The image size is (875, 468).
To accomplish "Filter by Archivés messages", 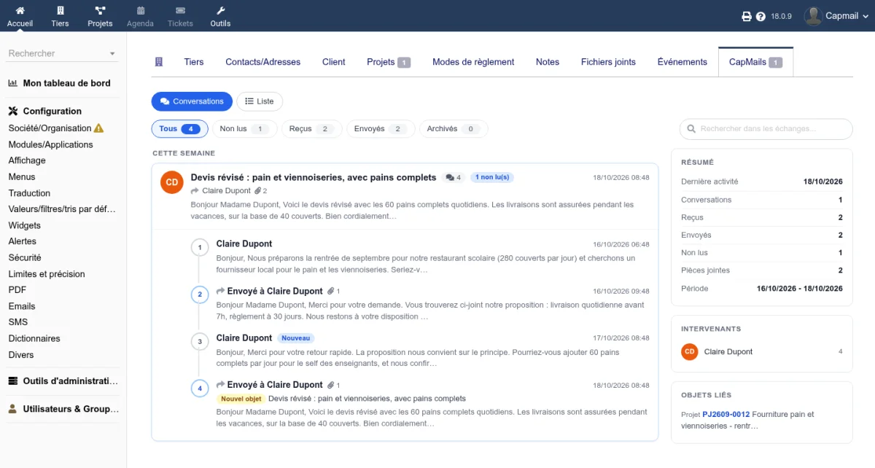I will (x=453, y=129).
